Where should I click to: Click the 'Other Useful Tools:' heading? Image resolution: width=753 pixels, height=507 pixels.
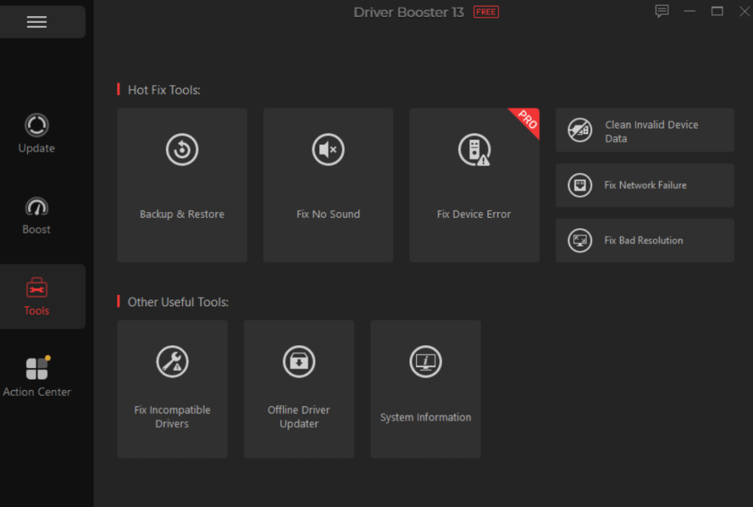pyautogui.click(x=178, y=302)
